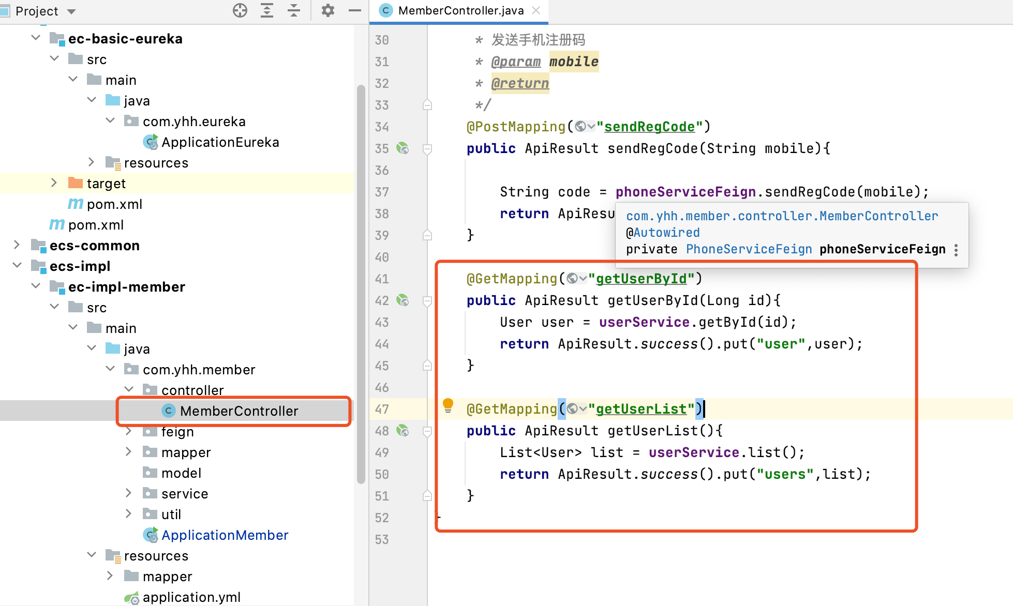Click the three-dot menu in the popup

pos(956,250)
